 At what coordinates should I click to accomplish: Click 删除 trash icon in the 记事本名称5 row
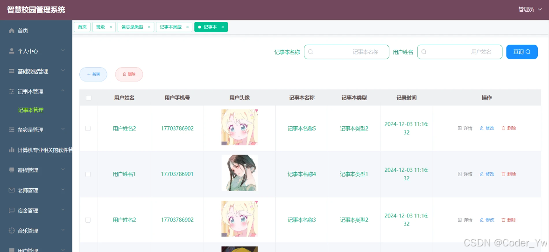click(x=503, y=128)
